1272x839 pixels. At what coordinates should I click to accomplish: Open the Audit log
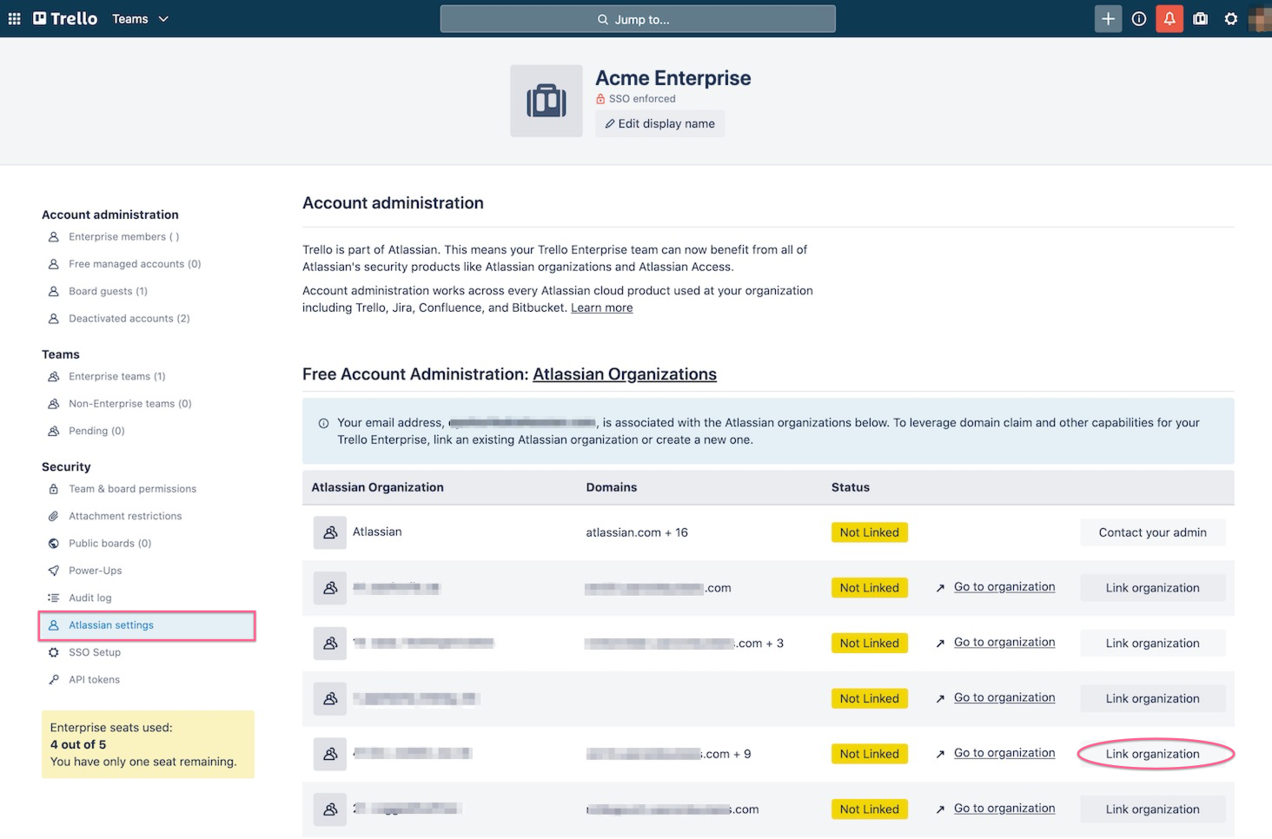click(89, 598)
